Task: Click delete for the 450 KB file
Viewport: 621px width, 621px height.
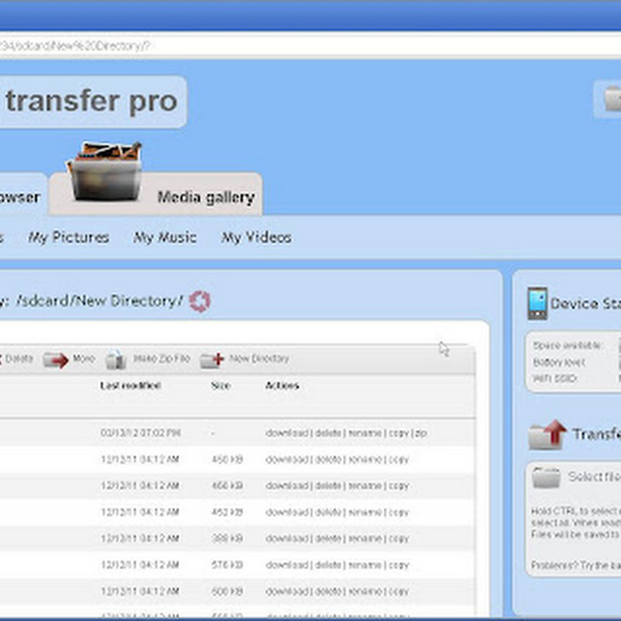Action: pos(328,460)
